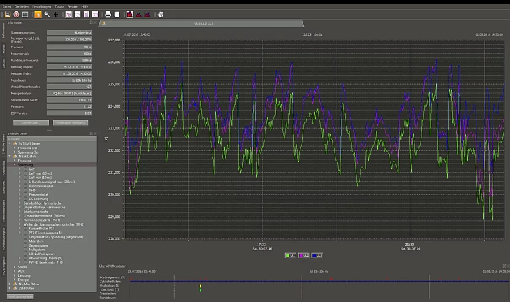The image size is (510, 302).
Task: Check the Phasenwinkel checkbox
Action: tap(25, 194)
